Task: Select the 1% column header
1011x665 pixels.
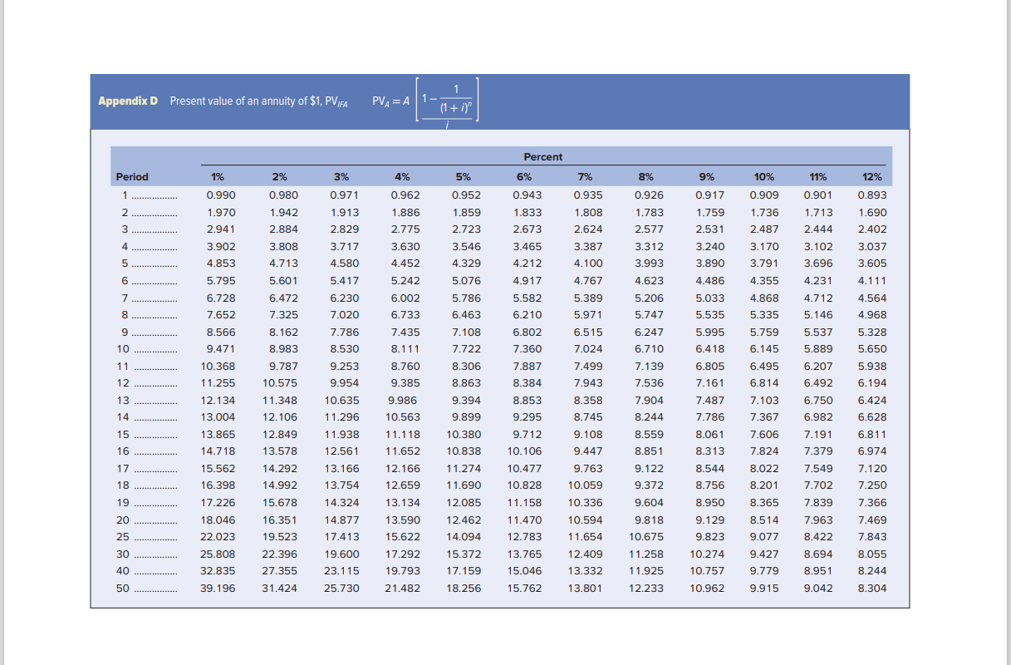Action: [218, 177]
